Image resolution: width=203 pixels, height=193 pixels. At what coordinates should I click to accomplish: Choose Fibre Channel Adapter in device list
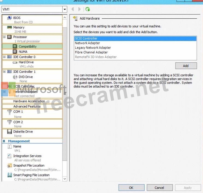(91, 52)
